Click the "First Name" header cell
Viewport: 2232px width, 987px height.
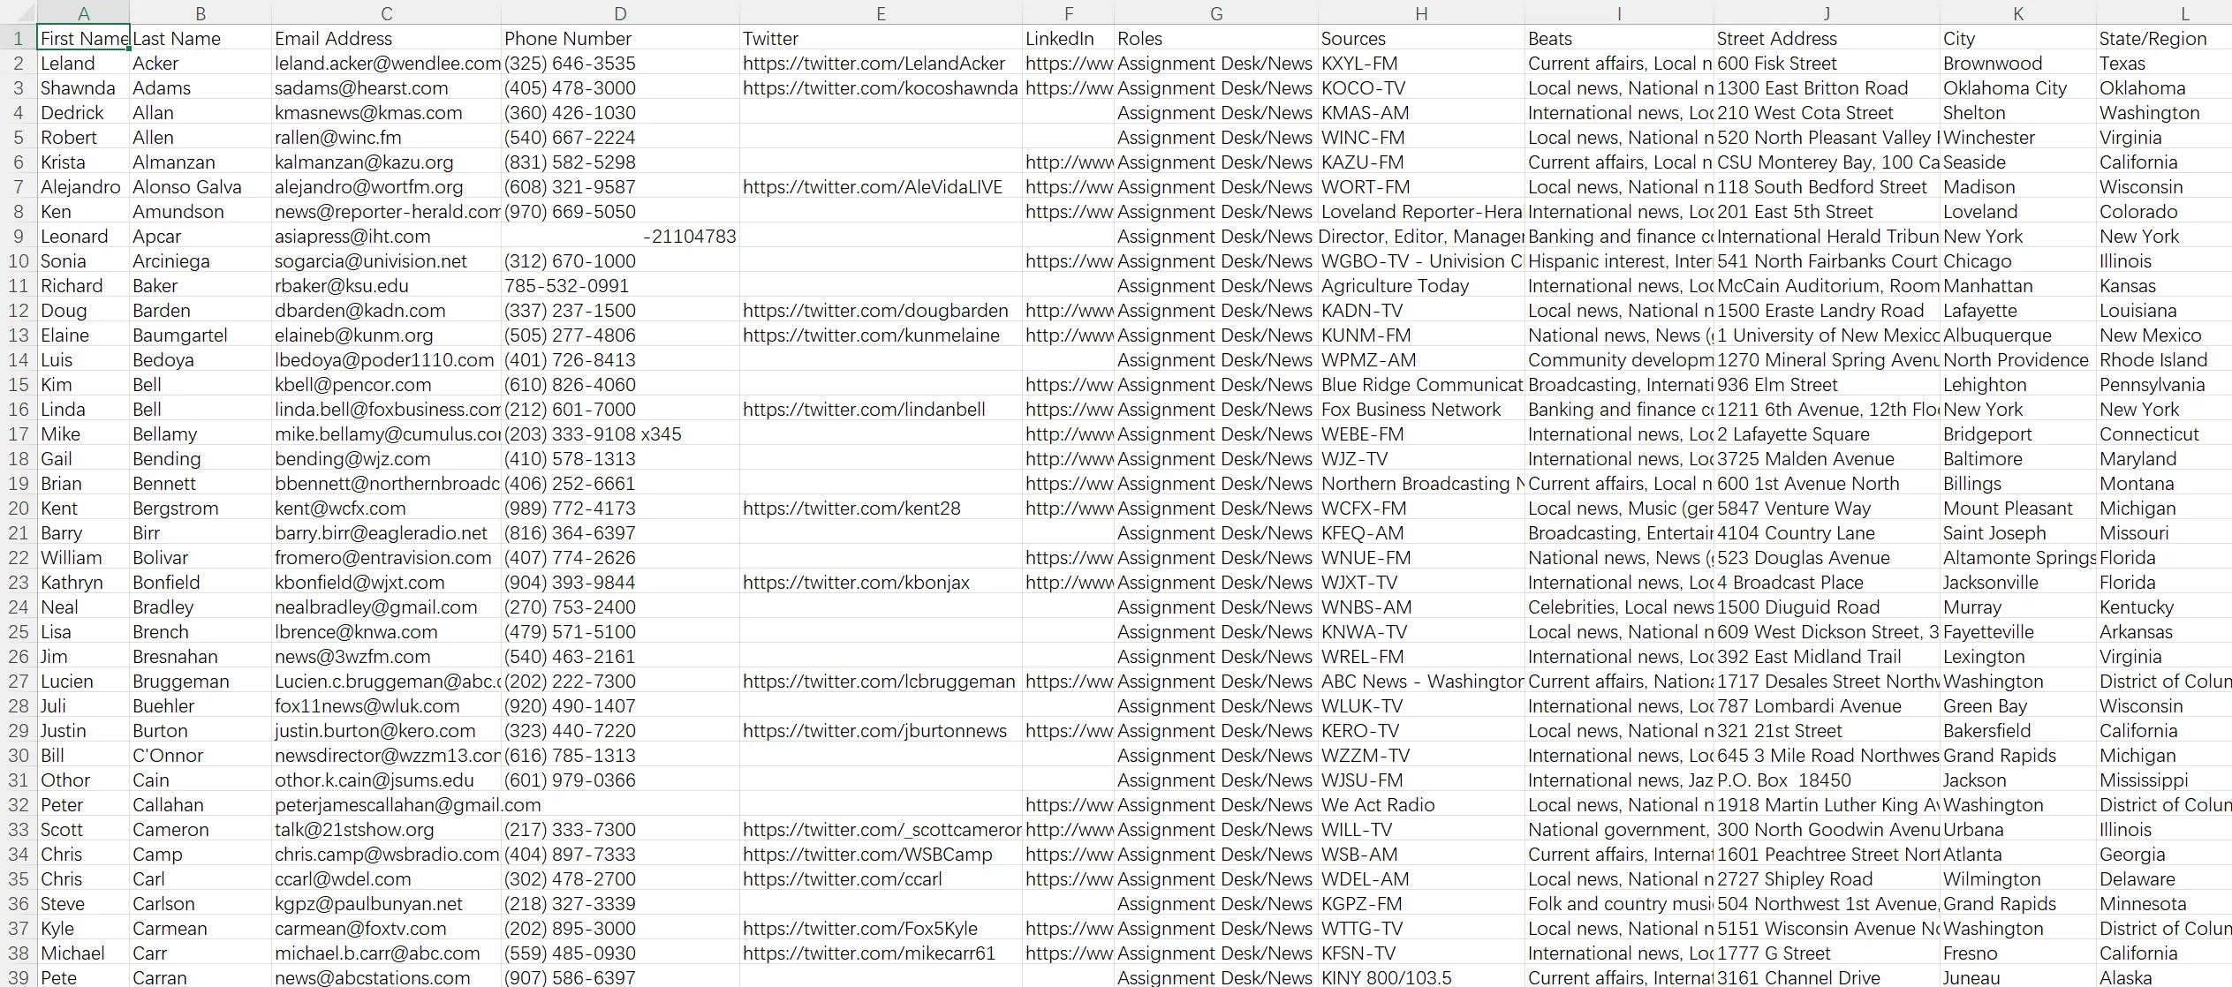click(x=83, y=38)
